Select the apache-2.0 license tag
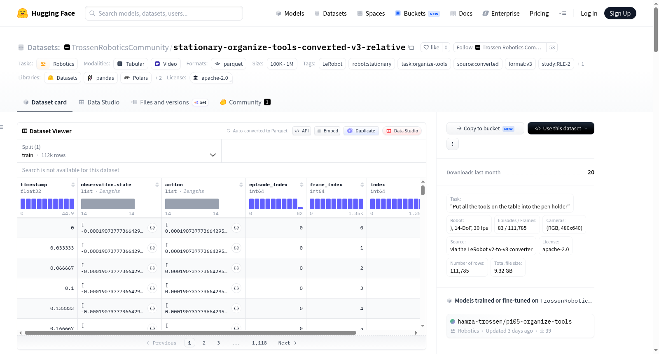Viewport: 659px width, 354px height. click(x=211, y=78)
